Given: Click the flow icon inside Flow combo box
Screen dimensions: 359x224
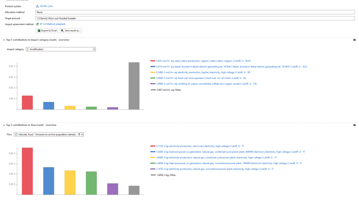Looking at the screenshot, I should pos(16,134).
